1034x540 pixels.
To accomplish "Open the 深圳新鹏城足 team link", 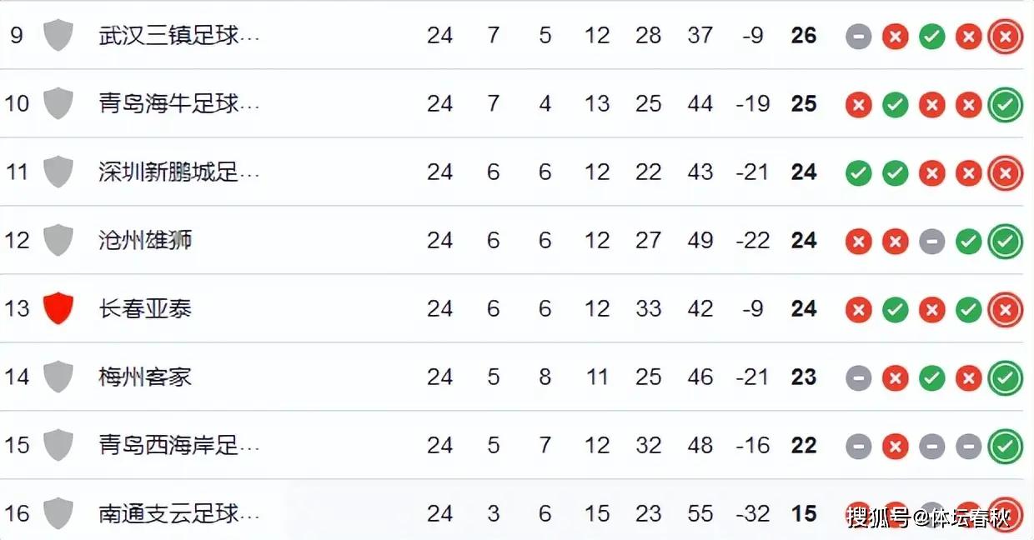I will coord(178,172).
